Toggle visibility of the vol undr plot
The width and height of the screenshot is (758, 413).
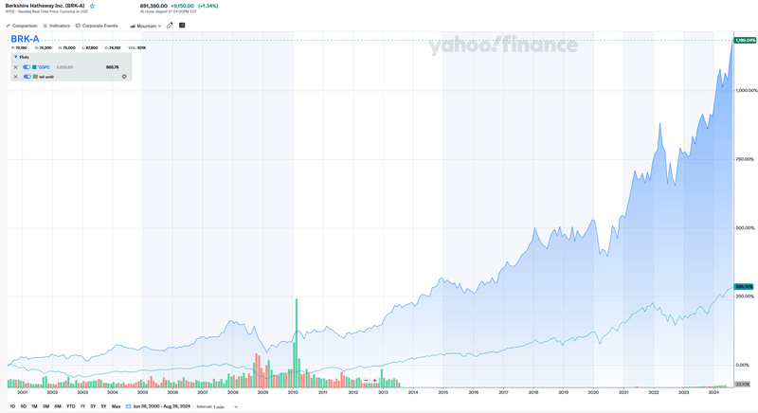[x=27, y=77]
